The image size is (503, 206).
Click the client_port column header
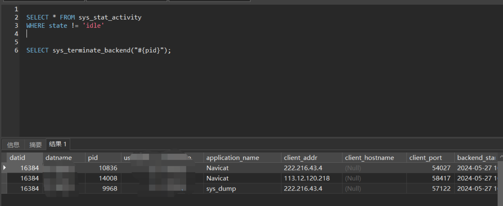[x=430, y=158]
